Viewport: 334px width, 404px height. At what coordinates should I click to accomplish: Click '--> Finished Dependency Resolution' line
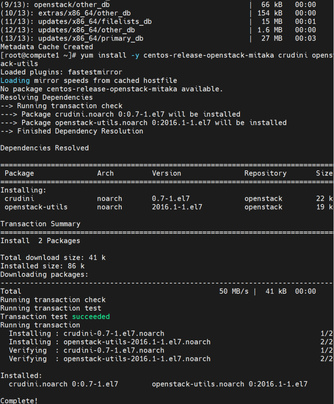72,131
